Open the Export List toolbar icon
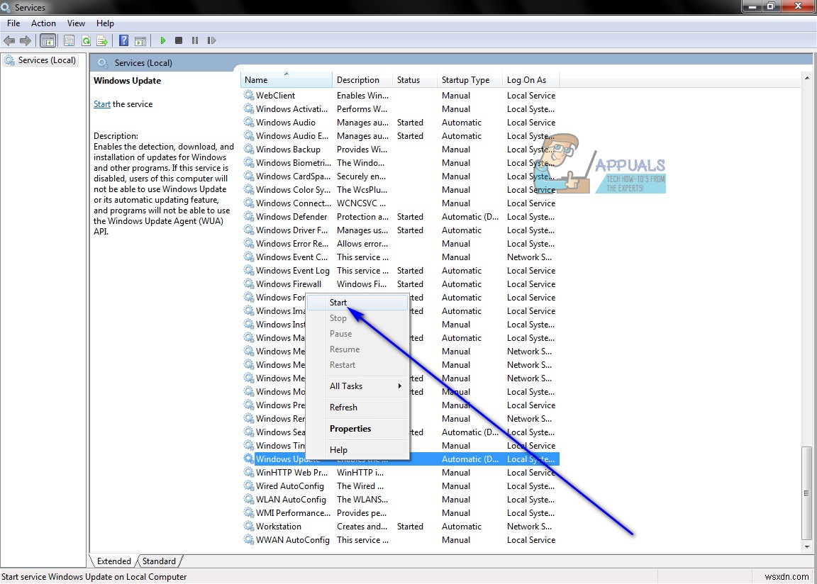 point(101,40)
